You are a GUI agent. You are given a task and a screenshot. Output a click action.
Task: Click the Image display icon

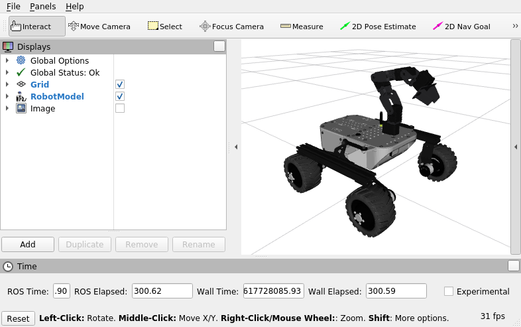[x=21, y=108]
